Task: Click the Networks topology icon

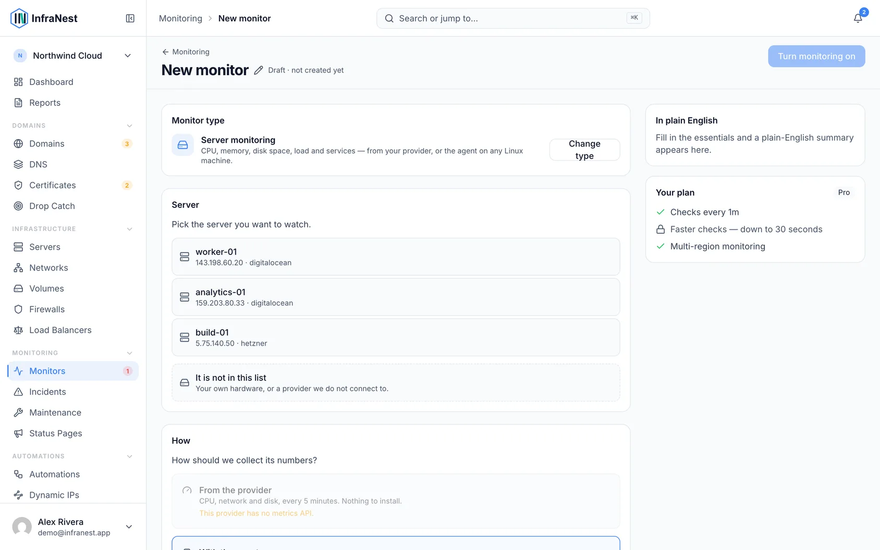Action: coord(18,267)
